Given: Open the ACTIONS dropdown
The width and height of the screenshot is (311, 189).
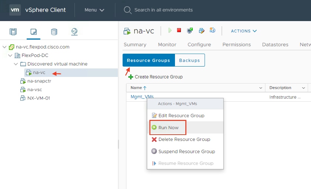Looking at the screenshot, I should 244,31.
